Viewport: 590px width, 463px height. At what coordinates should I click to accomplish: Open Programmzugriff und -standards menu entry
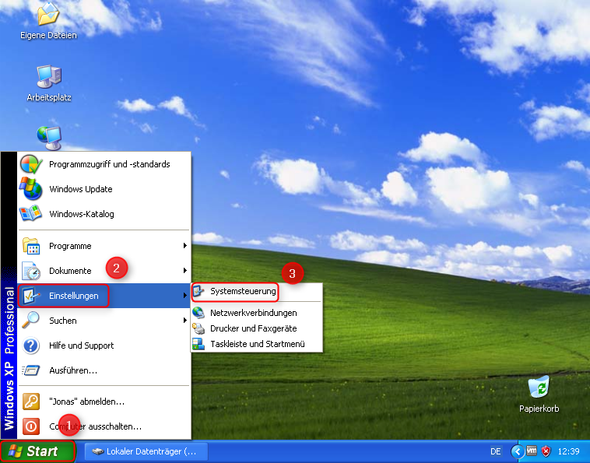pos(104,164)
